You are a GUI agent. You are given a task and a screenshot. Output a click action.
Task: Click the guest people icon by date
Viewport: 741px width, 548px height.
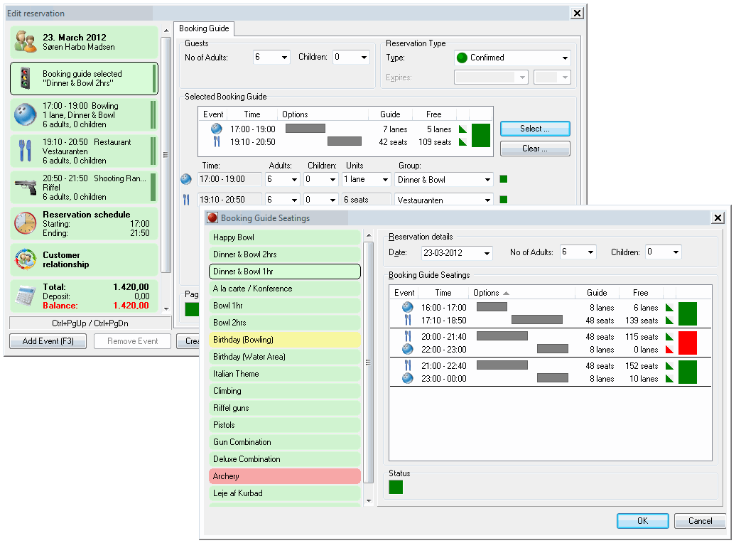tap(25, 42)
